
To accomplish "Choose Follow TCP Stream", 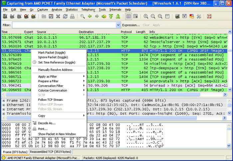I will click(x=59, y=100).
